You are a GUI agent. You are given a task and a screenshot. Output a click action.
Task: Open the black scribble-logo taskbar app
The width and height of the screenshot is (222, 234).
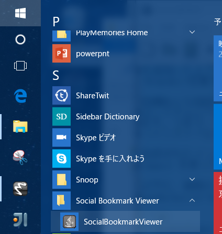(x=20, y=189)
